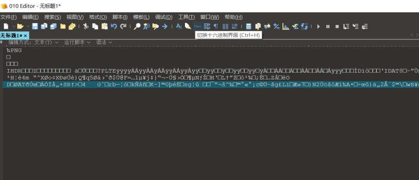Open the 文件(F) menu
Screen dimensions: 419x180
pyautogui.click(x=9, y=17)
